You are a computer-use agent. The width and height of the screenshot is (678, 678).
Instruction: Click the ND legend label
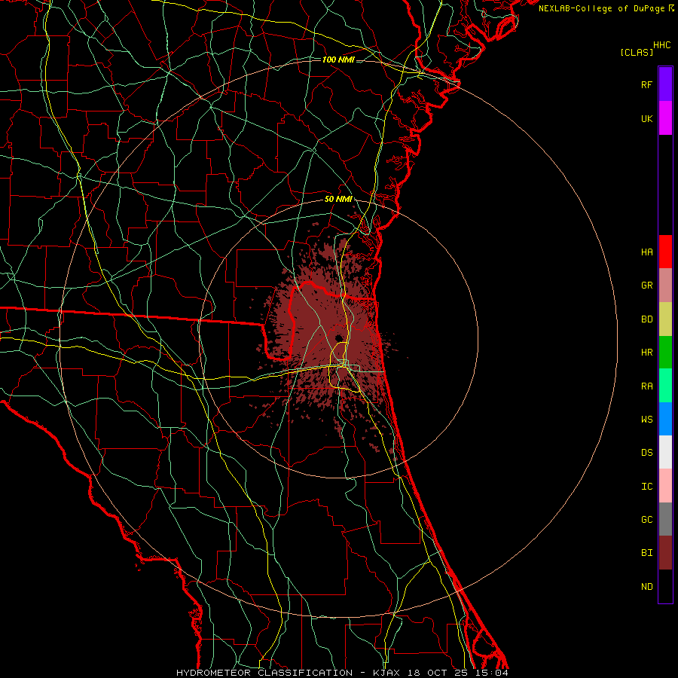pyautogui.click(x=647, y=587)
